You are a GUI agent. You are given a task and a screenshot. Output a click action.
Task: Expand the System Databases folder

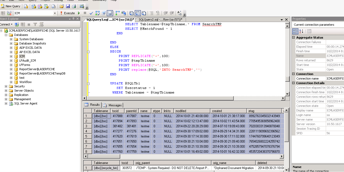coord(11,39)
